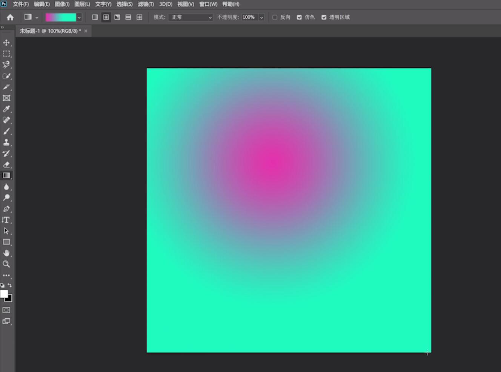This screenshot has height=372, width=501.
Task: Open the 文件(F) menu
Action: [x=21, y=4]
